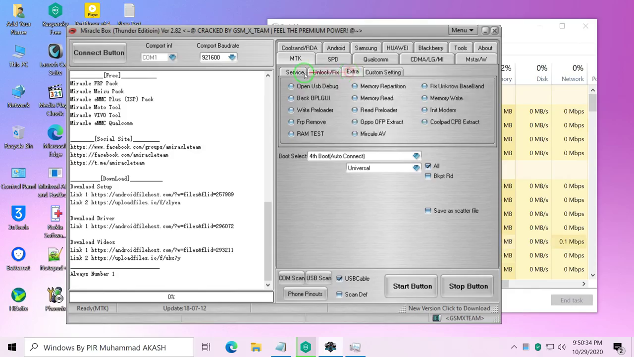
Task: Open the Boot Select dropdown
Action: pos(416,156)
